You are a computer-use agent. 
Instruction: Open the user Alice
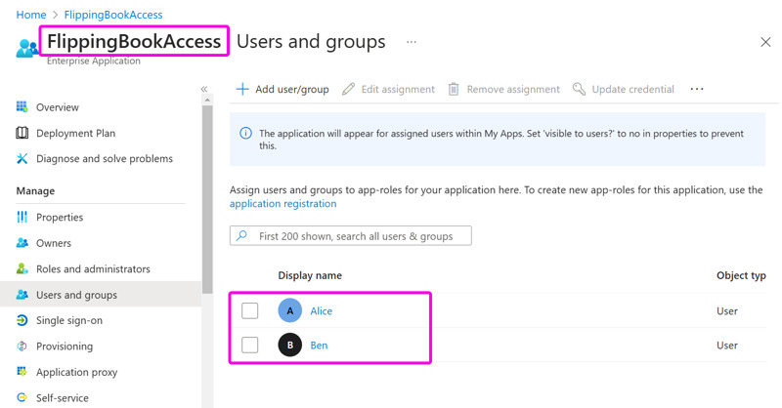[x=322, y=310]
